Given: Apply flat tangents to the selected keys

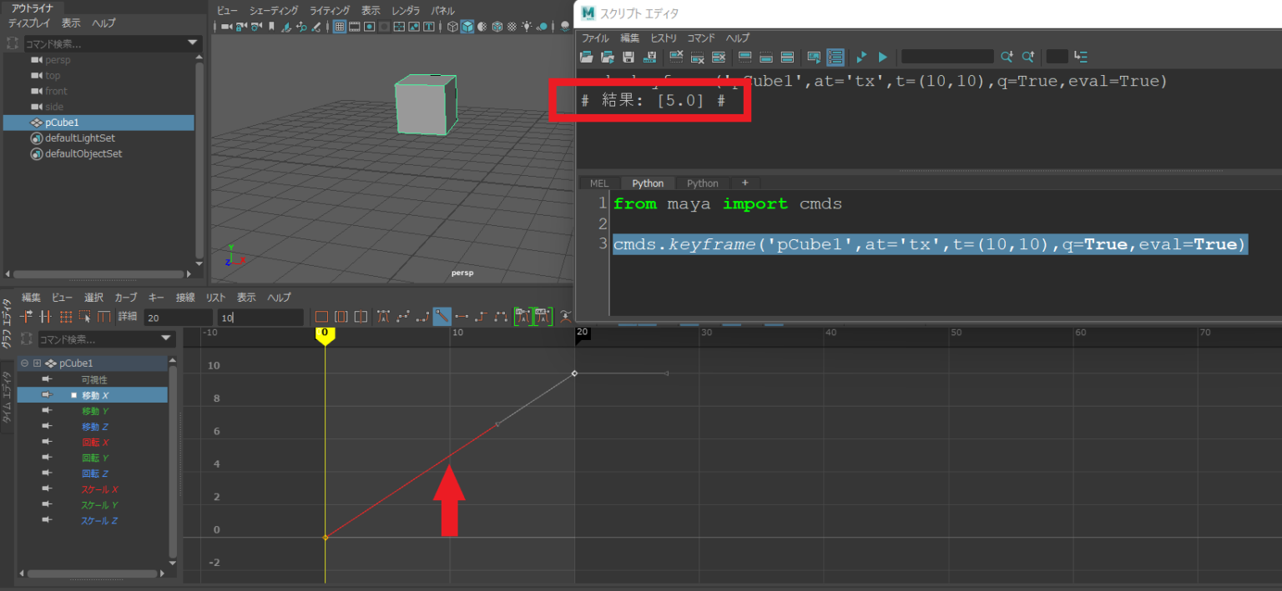Looking at the screenshot, I should [462, 316].
